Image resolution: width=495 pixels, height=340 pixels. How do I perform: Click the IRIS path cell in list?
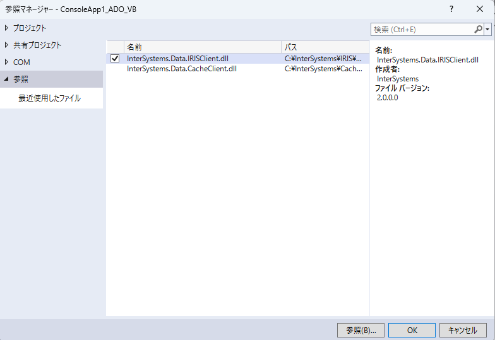tap(323, 59)
